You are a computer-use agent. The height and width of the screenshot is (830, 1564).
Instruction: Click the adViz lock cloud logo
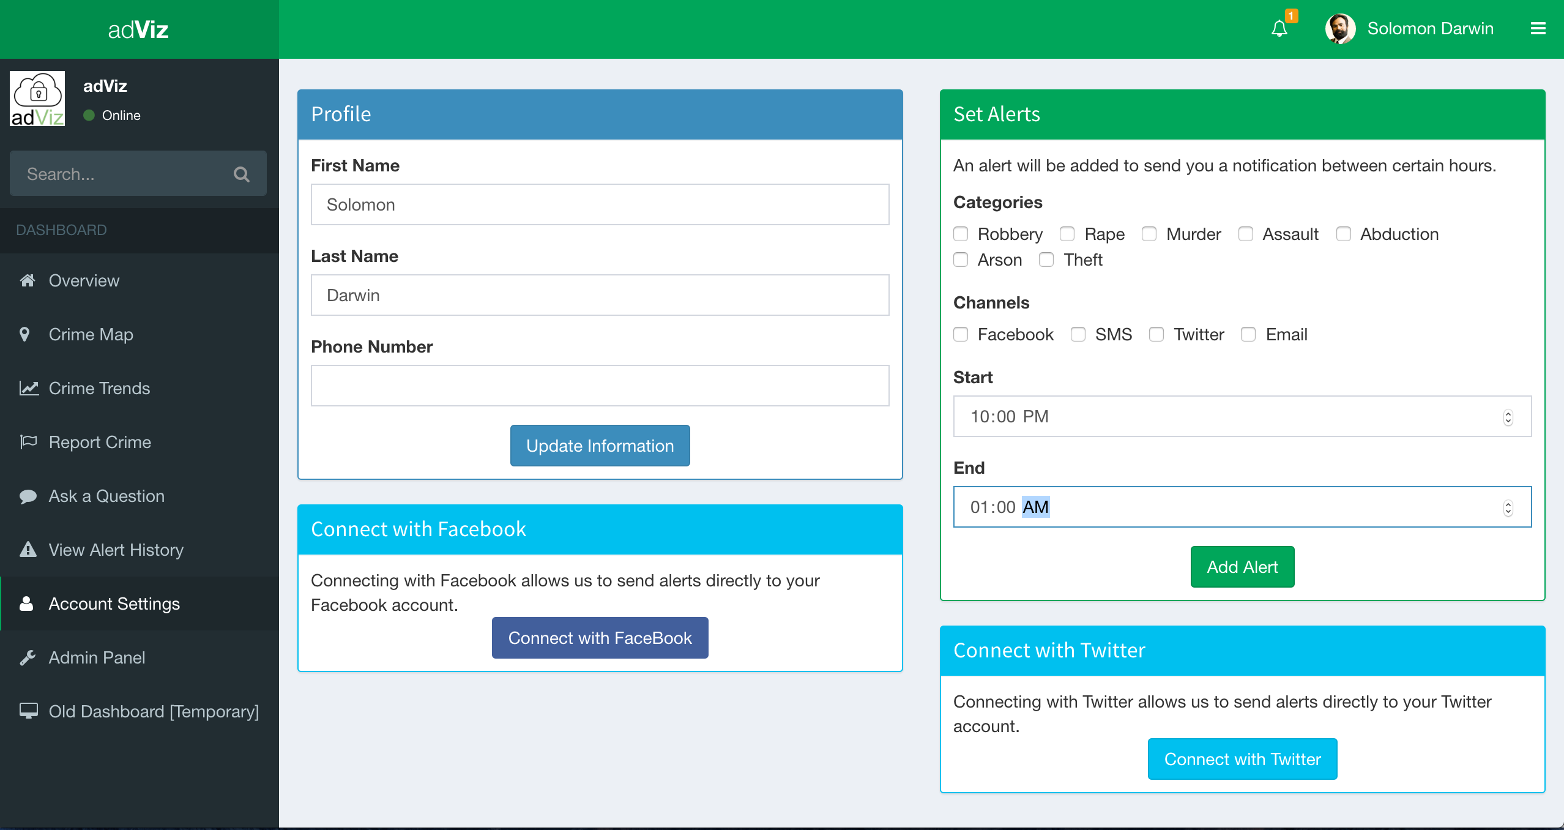coord(37,99)
